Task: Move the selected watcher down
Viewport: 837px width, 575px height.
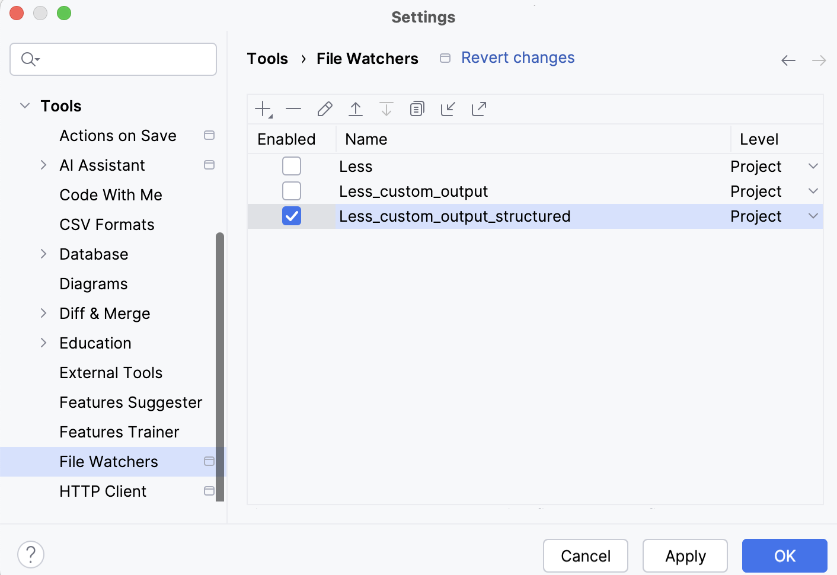Action: coord(386,108)
